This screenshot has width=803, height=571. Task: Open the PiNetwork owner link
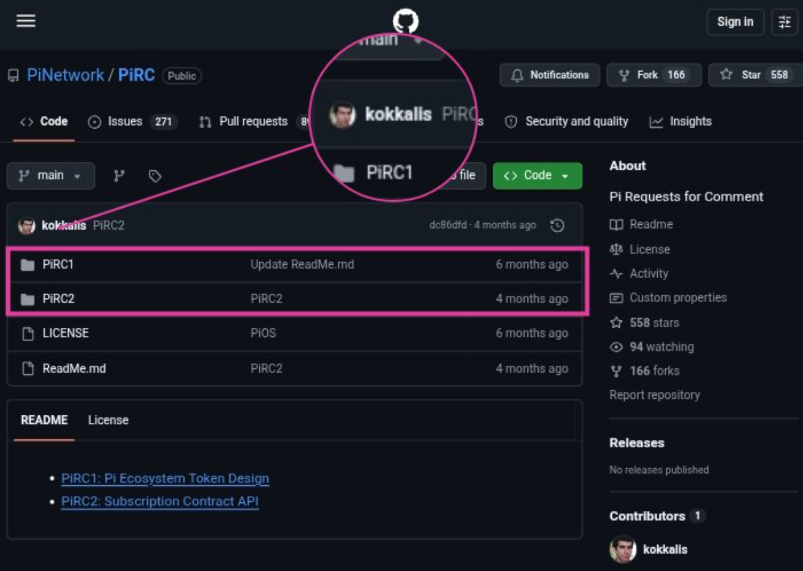[66, 75]
